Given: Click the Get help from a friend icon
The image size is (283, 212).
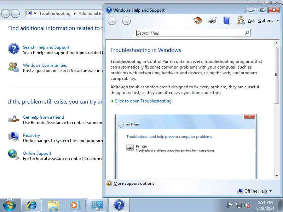Looking at the screenshot, I should click(14, 118).
